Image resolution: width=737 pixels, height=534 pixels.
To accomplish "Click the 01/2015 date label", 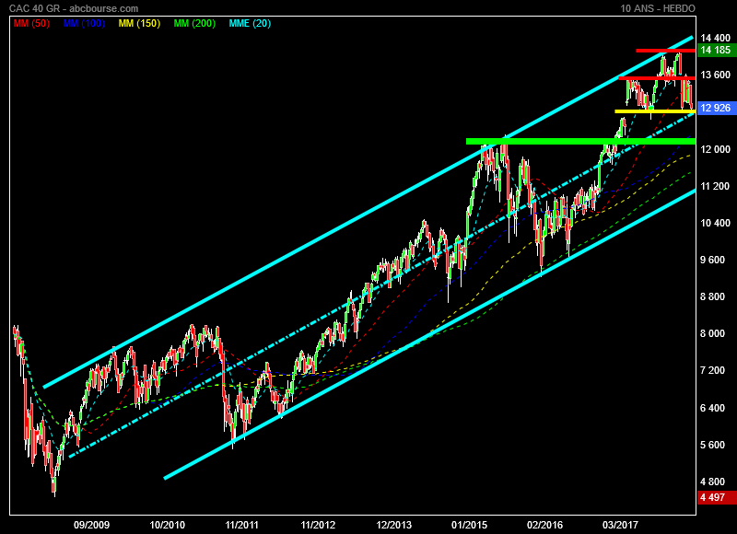I will pos(469,525).
